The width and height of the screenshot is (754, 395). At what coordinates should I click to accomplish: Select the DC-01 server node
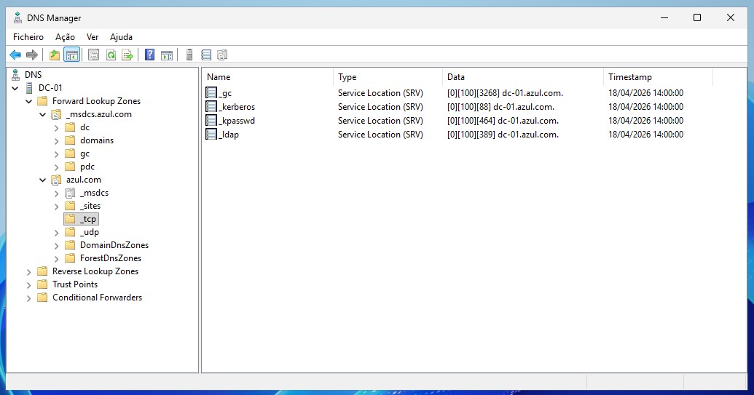50,88
